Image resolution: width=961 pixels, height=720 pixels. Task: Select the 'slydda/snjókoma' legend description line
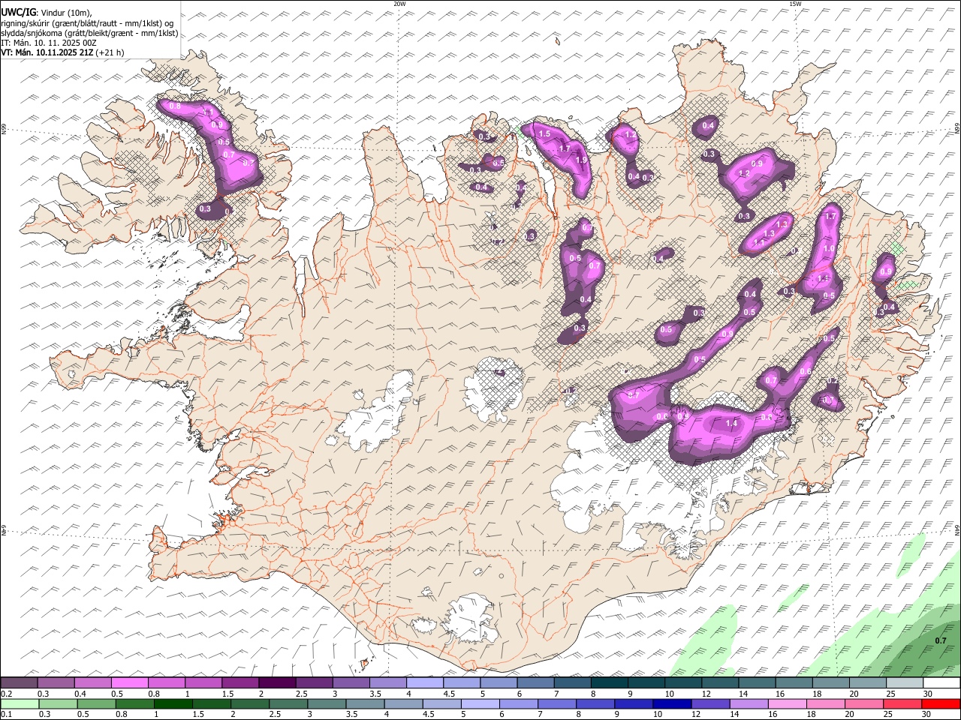point(90,33)
